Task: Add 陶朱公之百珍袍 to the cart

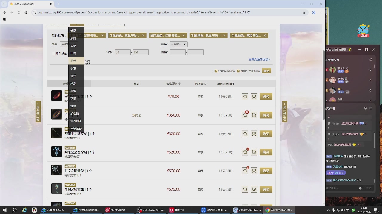Action: coord(254,152)
